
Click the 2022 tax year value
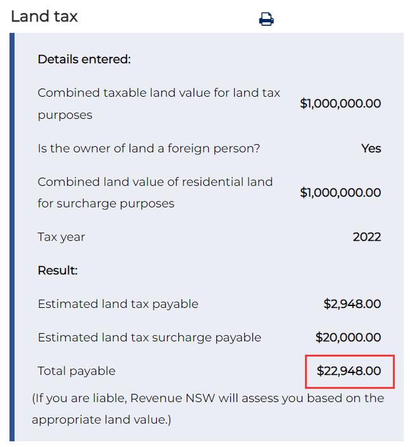[x=367, y=237]
